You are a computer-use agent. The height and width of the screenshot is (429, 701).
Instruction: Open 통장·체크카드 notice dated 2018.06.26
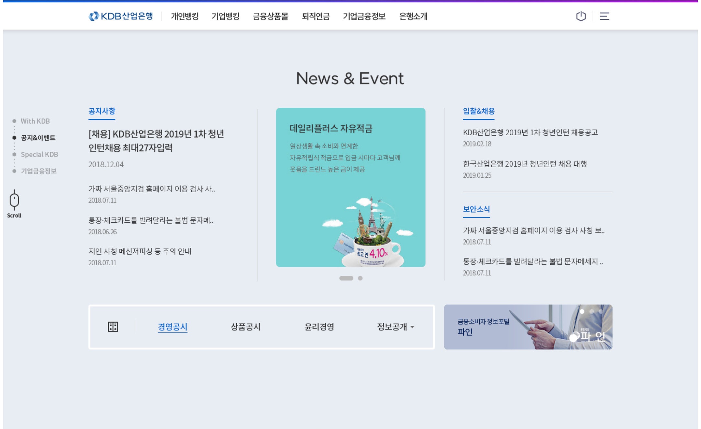tap(151, 220)
